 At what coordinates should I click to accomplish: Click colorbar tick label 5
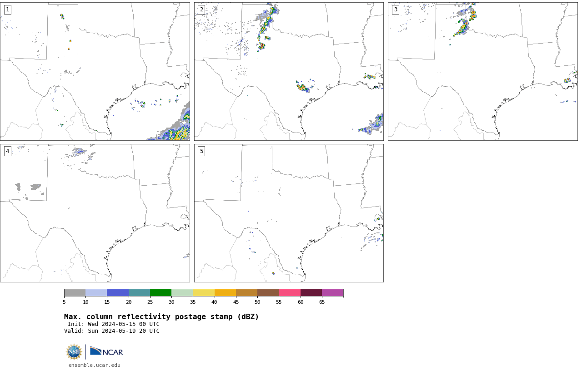[64, 302]
